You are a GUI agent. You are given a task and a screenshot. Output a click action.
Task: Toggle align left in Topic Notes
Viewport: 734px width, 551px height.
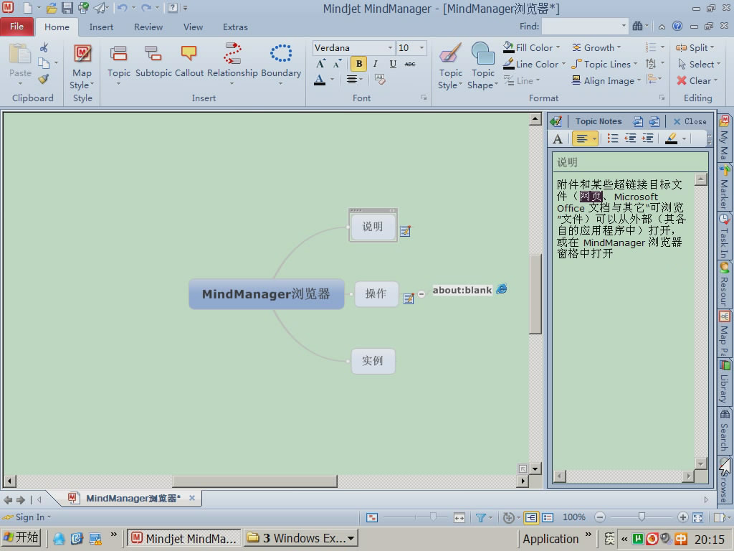[582, 138]
